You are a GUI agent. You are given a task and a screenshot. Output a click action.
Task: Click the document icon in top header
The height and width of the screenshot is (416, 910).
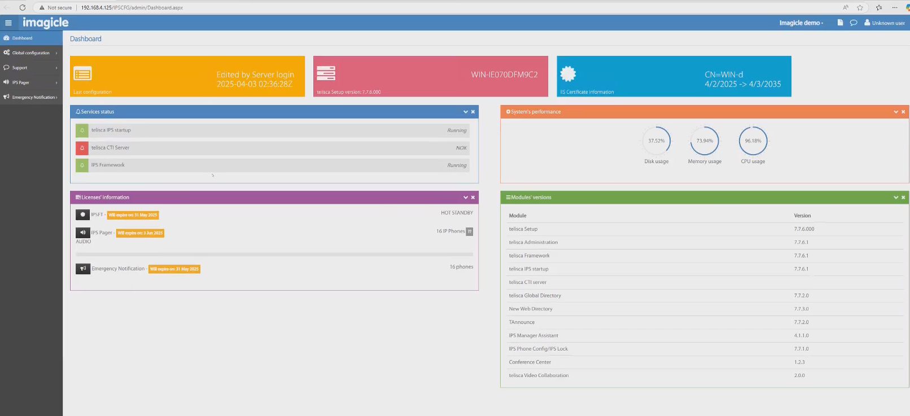840,23
